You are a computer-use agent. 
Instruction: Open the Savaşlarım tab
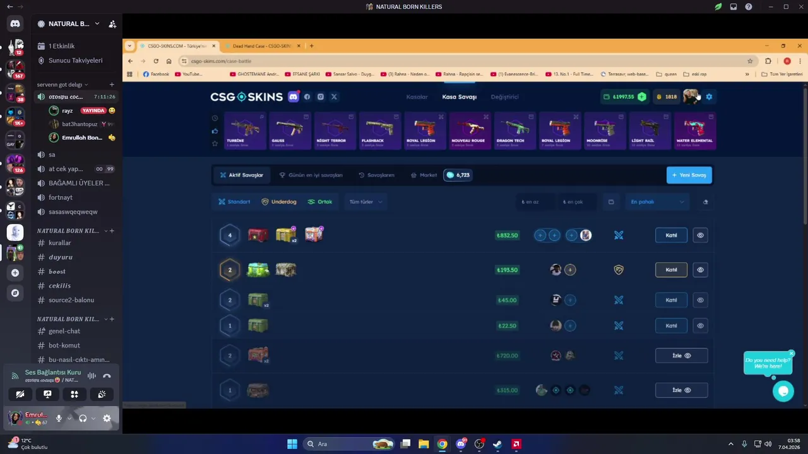(376, 175)
